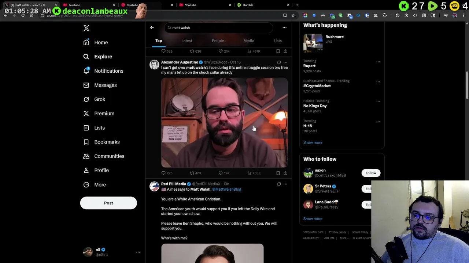Image resolution: width=469 pixels, height=263 pixels.
Task: Open Notifications in sidebar
Action: pos(103,71)
